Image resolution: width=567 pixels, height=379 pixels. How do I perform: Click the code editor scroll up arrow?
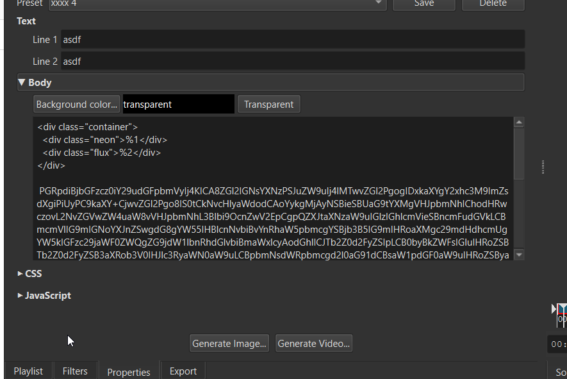click(519, 122)
